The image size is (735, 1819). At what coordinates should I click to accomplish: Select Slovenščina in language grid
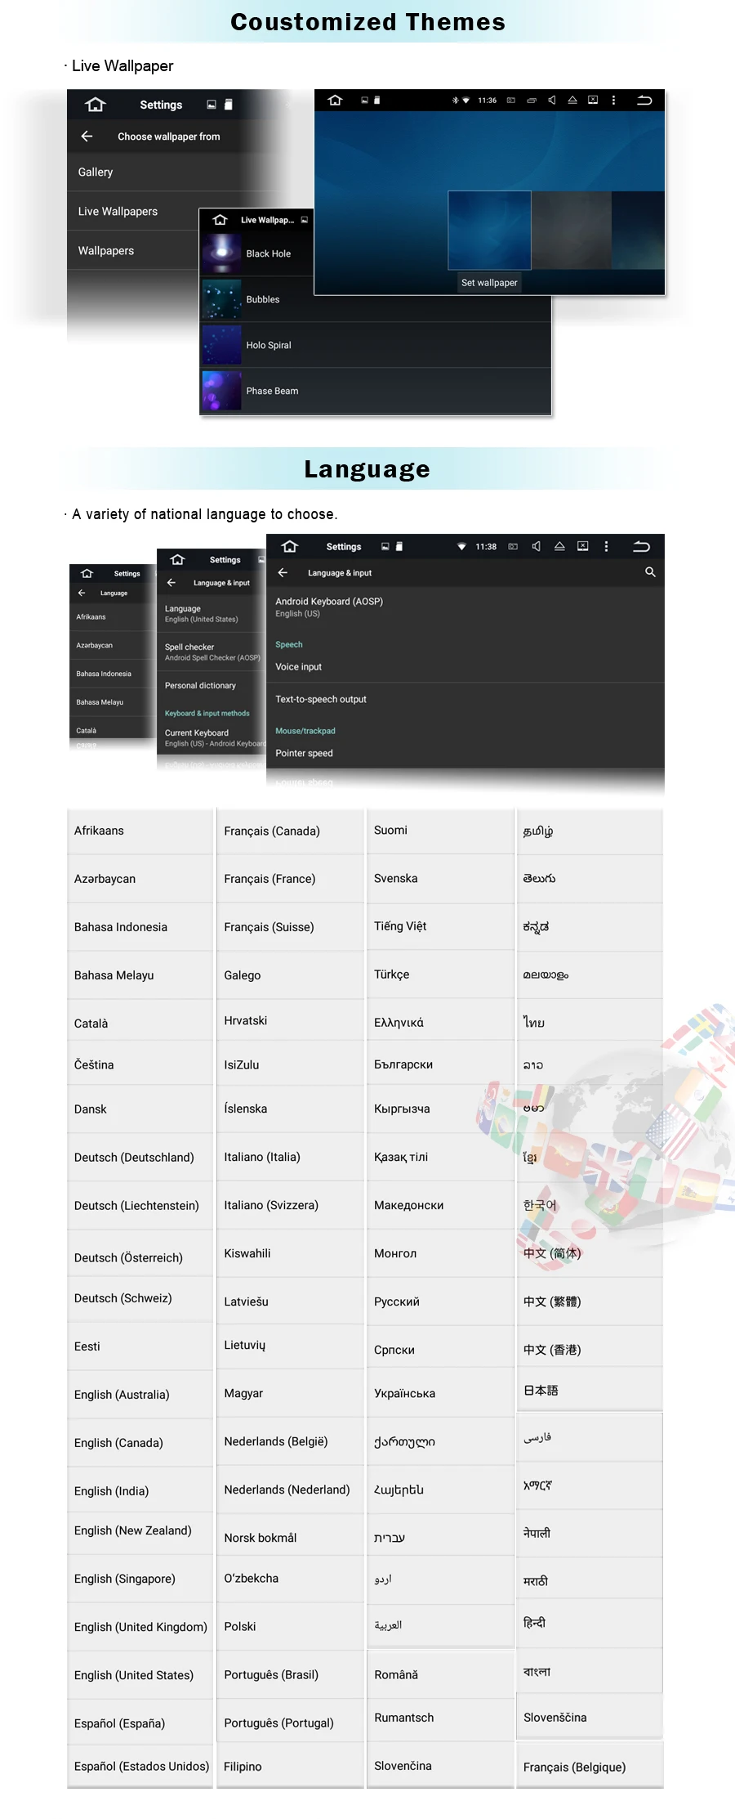point(590,1718)
